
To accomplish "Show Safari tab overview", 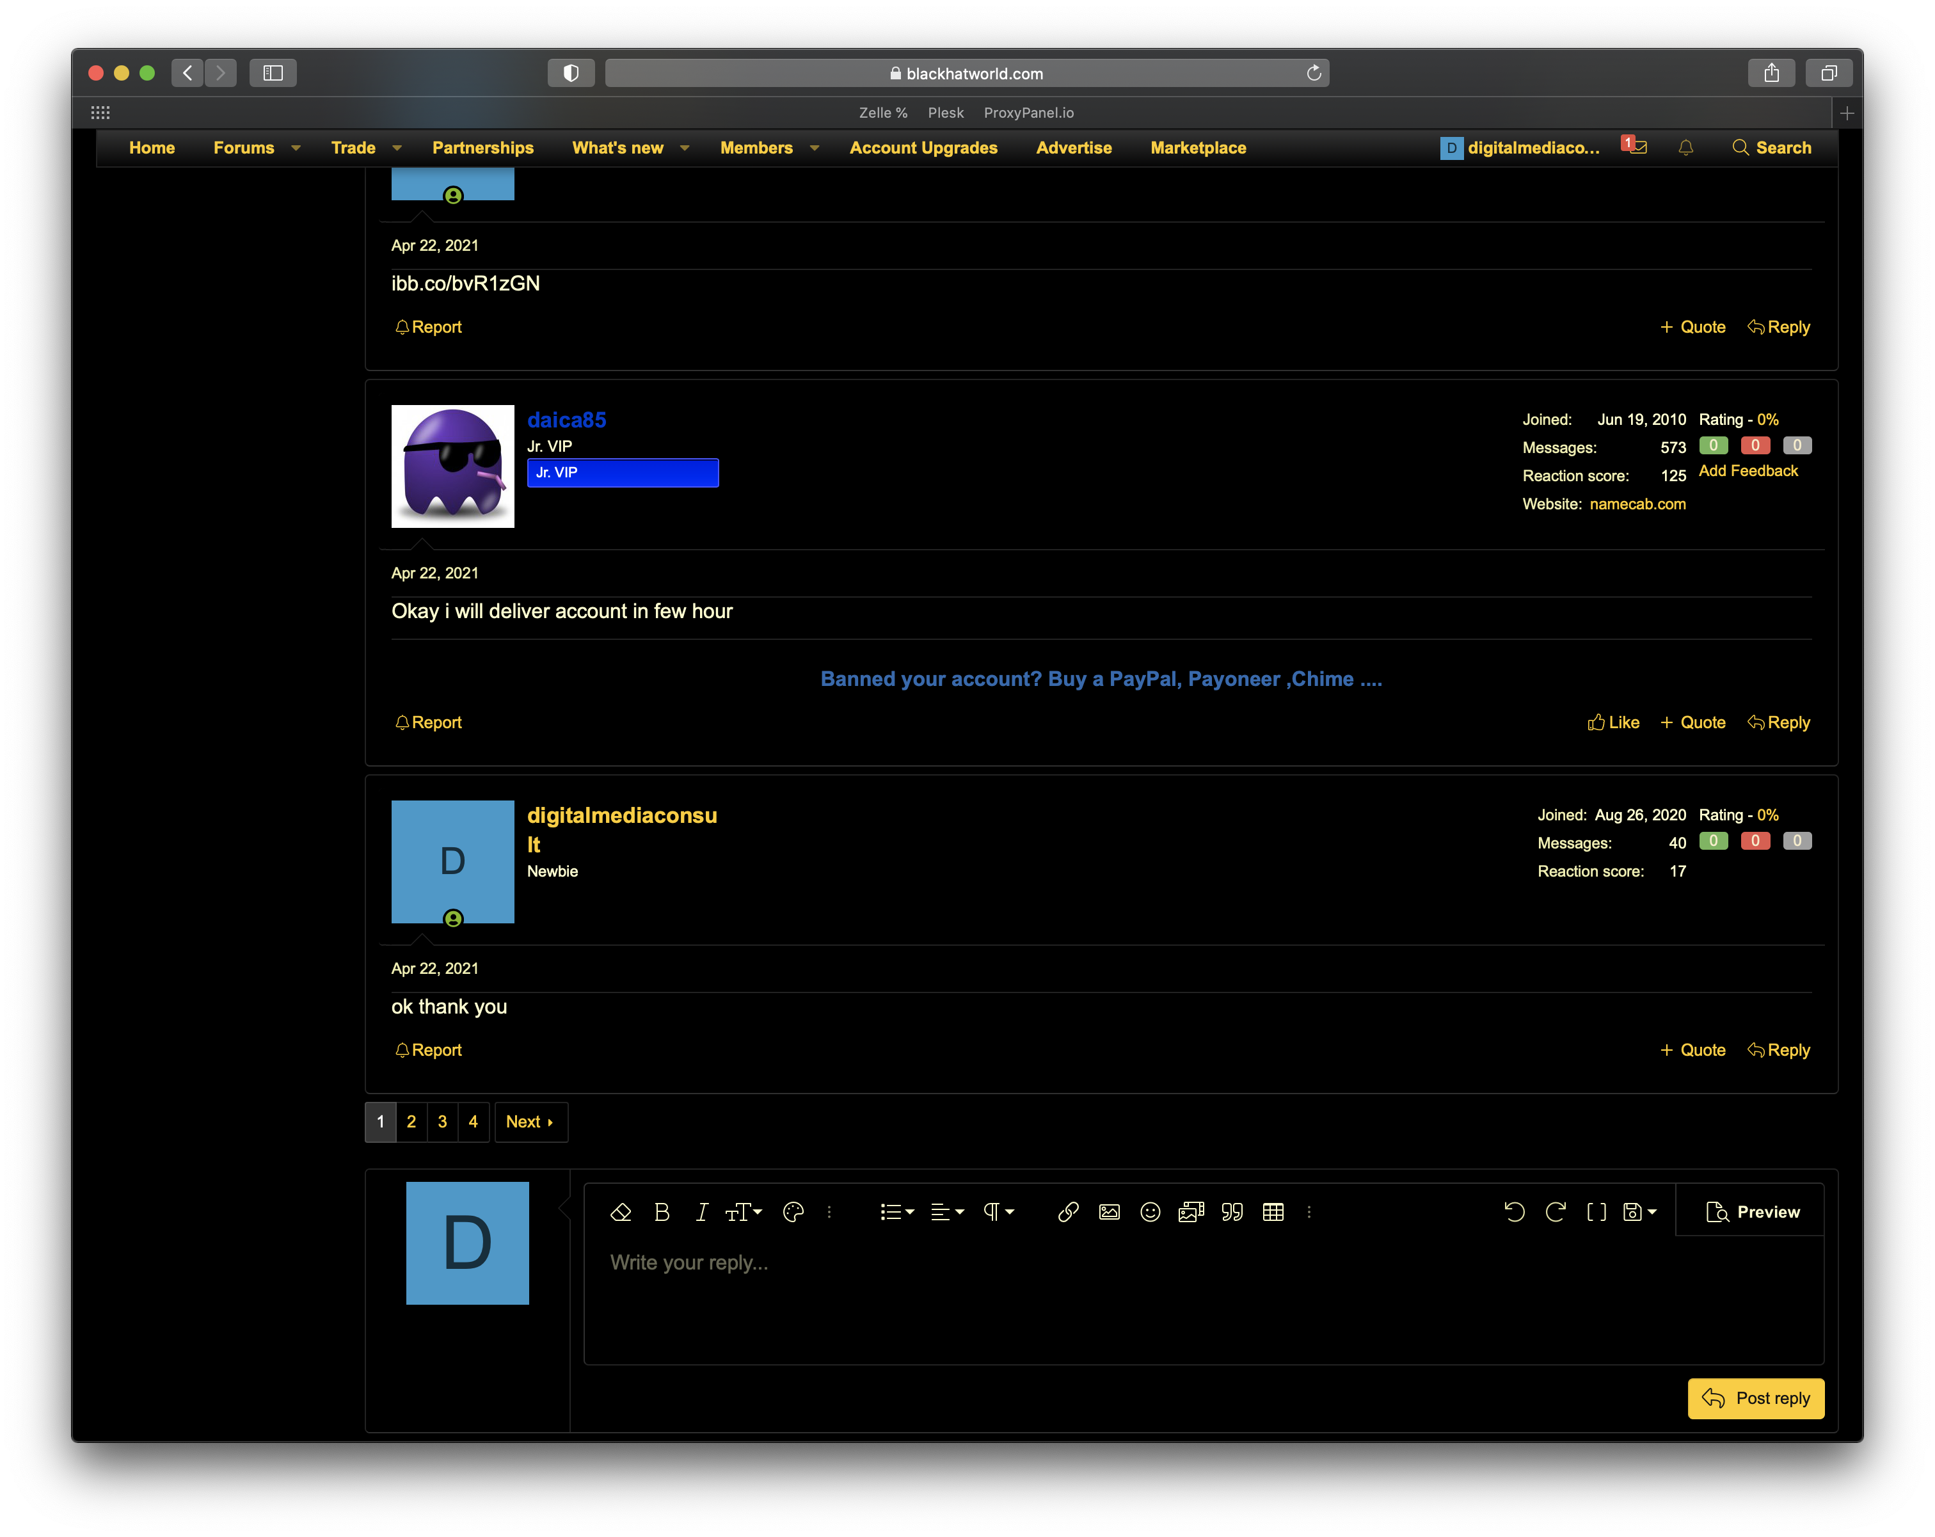I will coord(1829,73).
